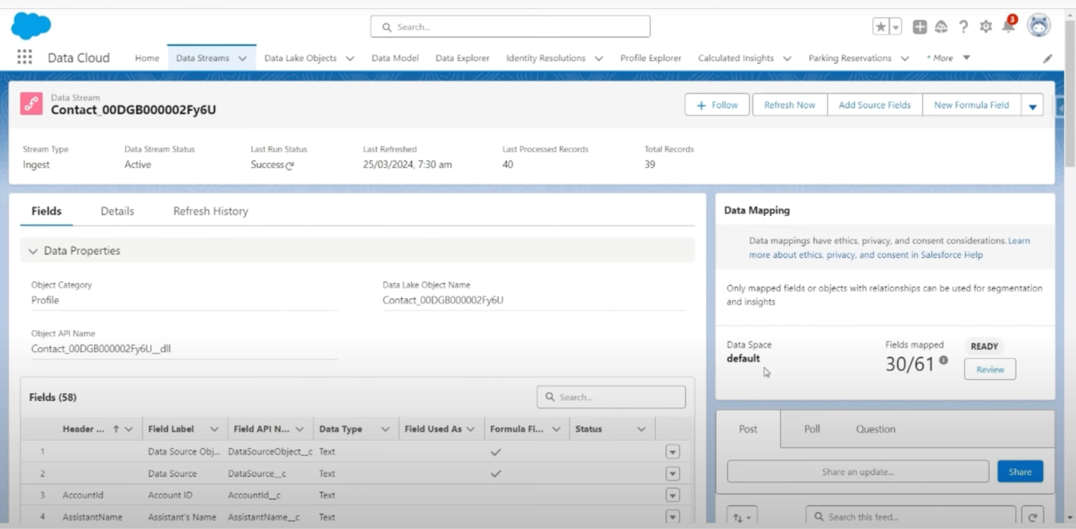The width and height of the screenshot is (1076, 529).
Task: Click the global Search box
Action: (510, 27)
